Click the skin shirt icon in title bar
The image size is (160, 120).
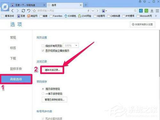145,2
